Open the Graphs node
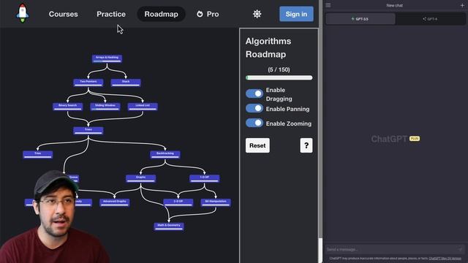Image resolution: width=468 pixels, height=263 pixels. [140, 178]
